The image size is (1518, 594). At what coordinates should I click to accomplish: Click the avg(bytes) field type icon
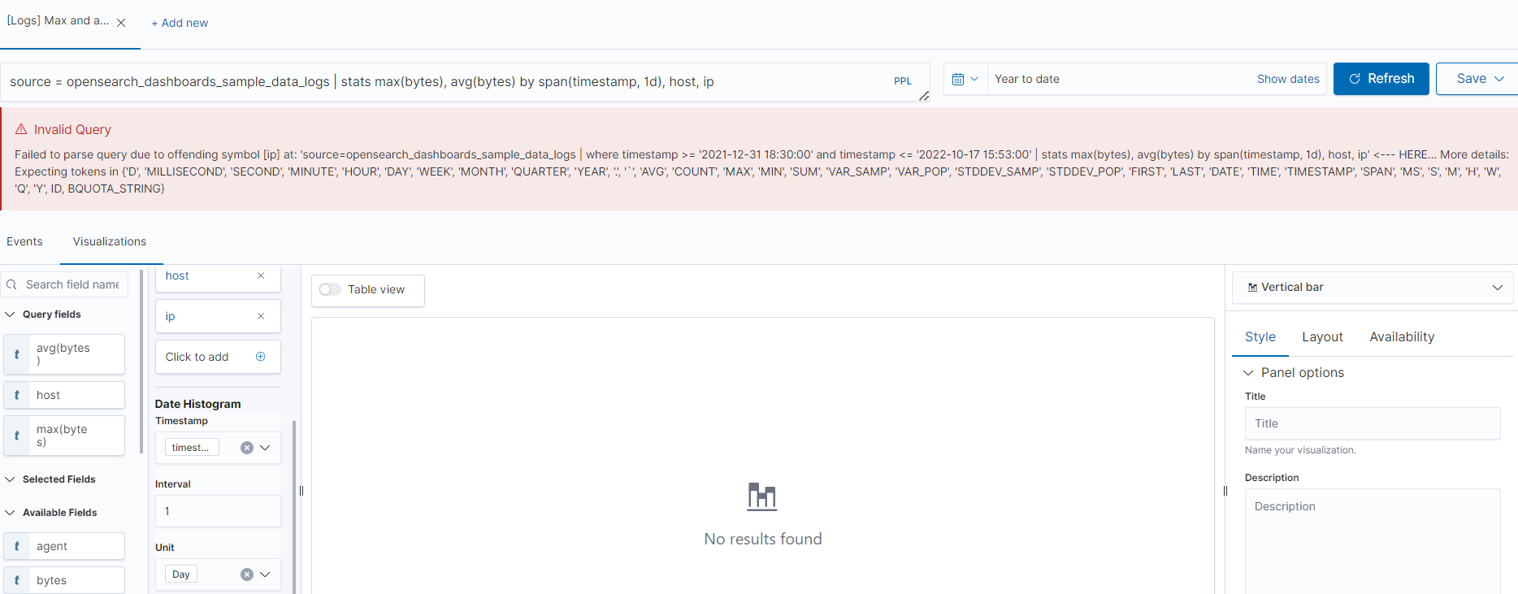(17, 354)
